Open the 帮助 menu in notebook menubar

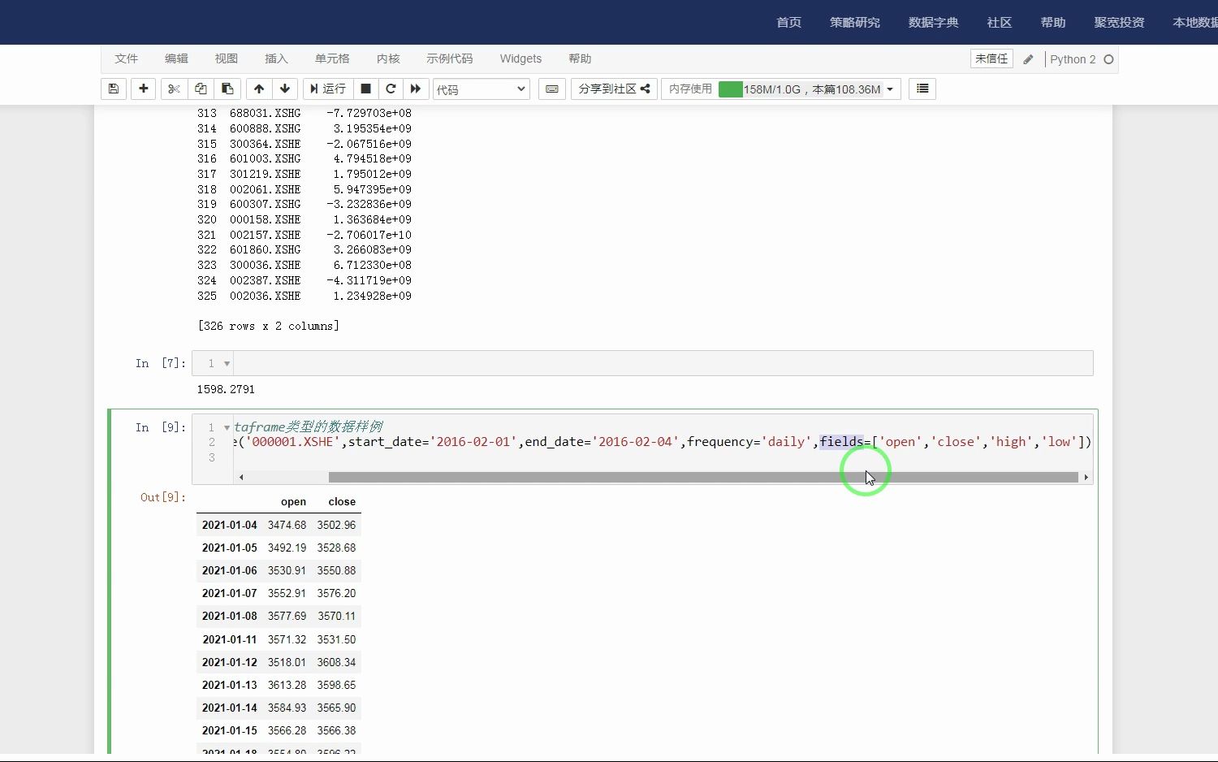(580, 58)
